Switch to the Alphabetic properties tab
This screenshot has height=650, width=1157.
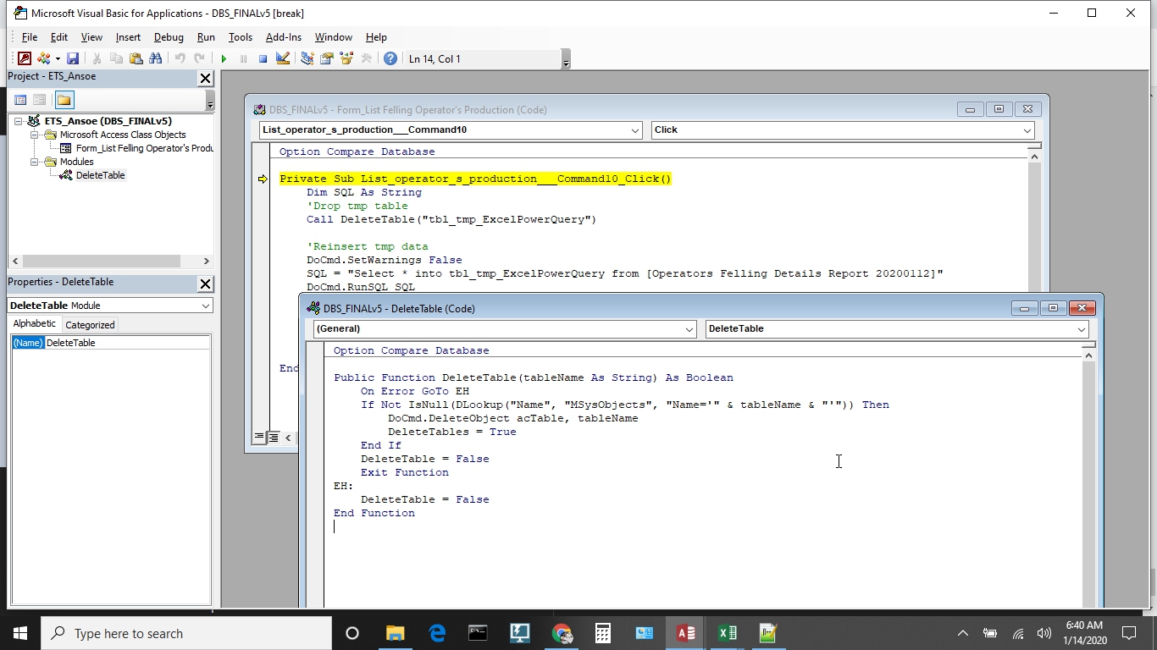(35, 324)
